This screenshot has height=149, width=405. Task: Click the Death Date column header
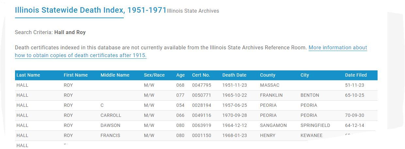coord(234,75)
